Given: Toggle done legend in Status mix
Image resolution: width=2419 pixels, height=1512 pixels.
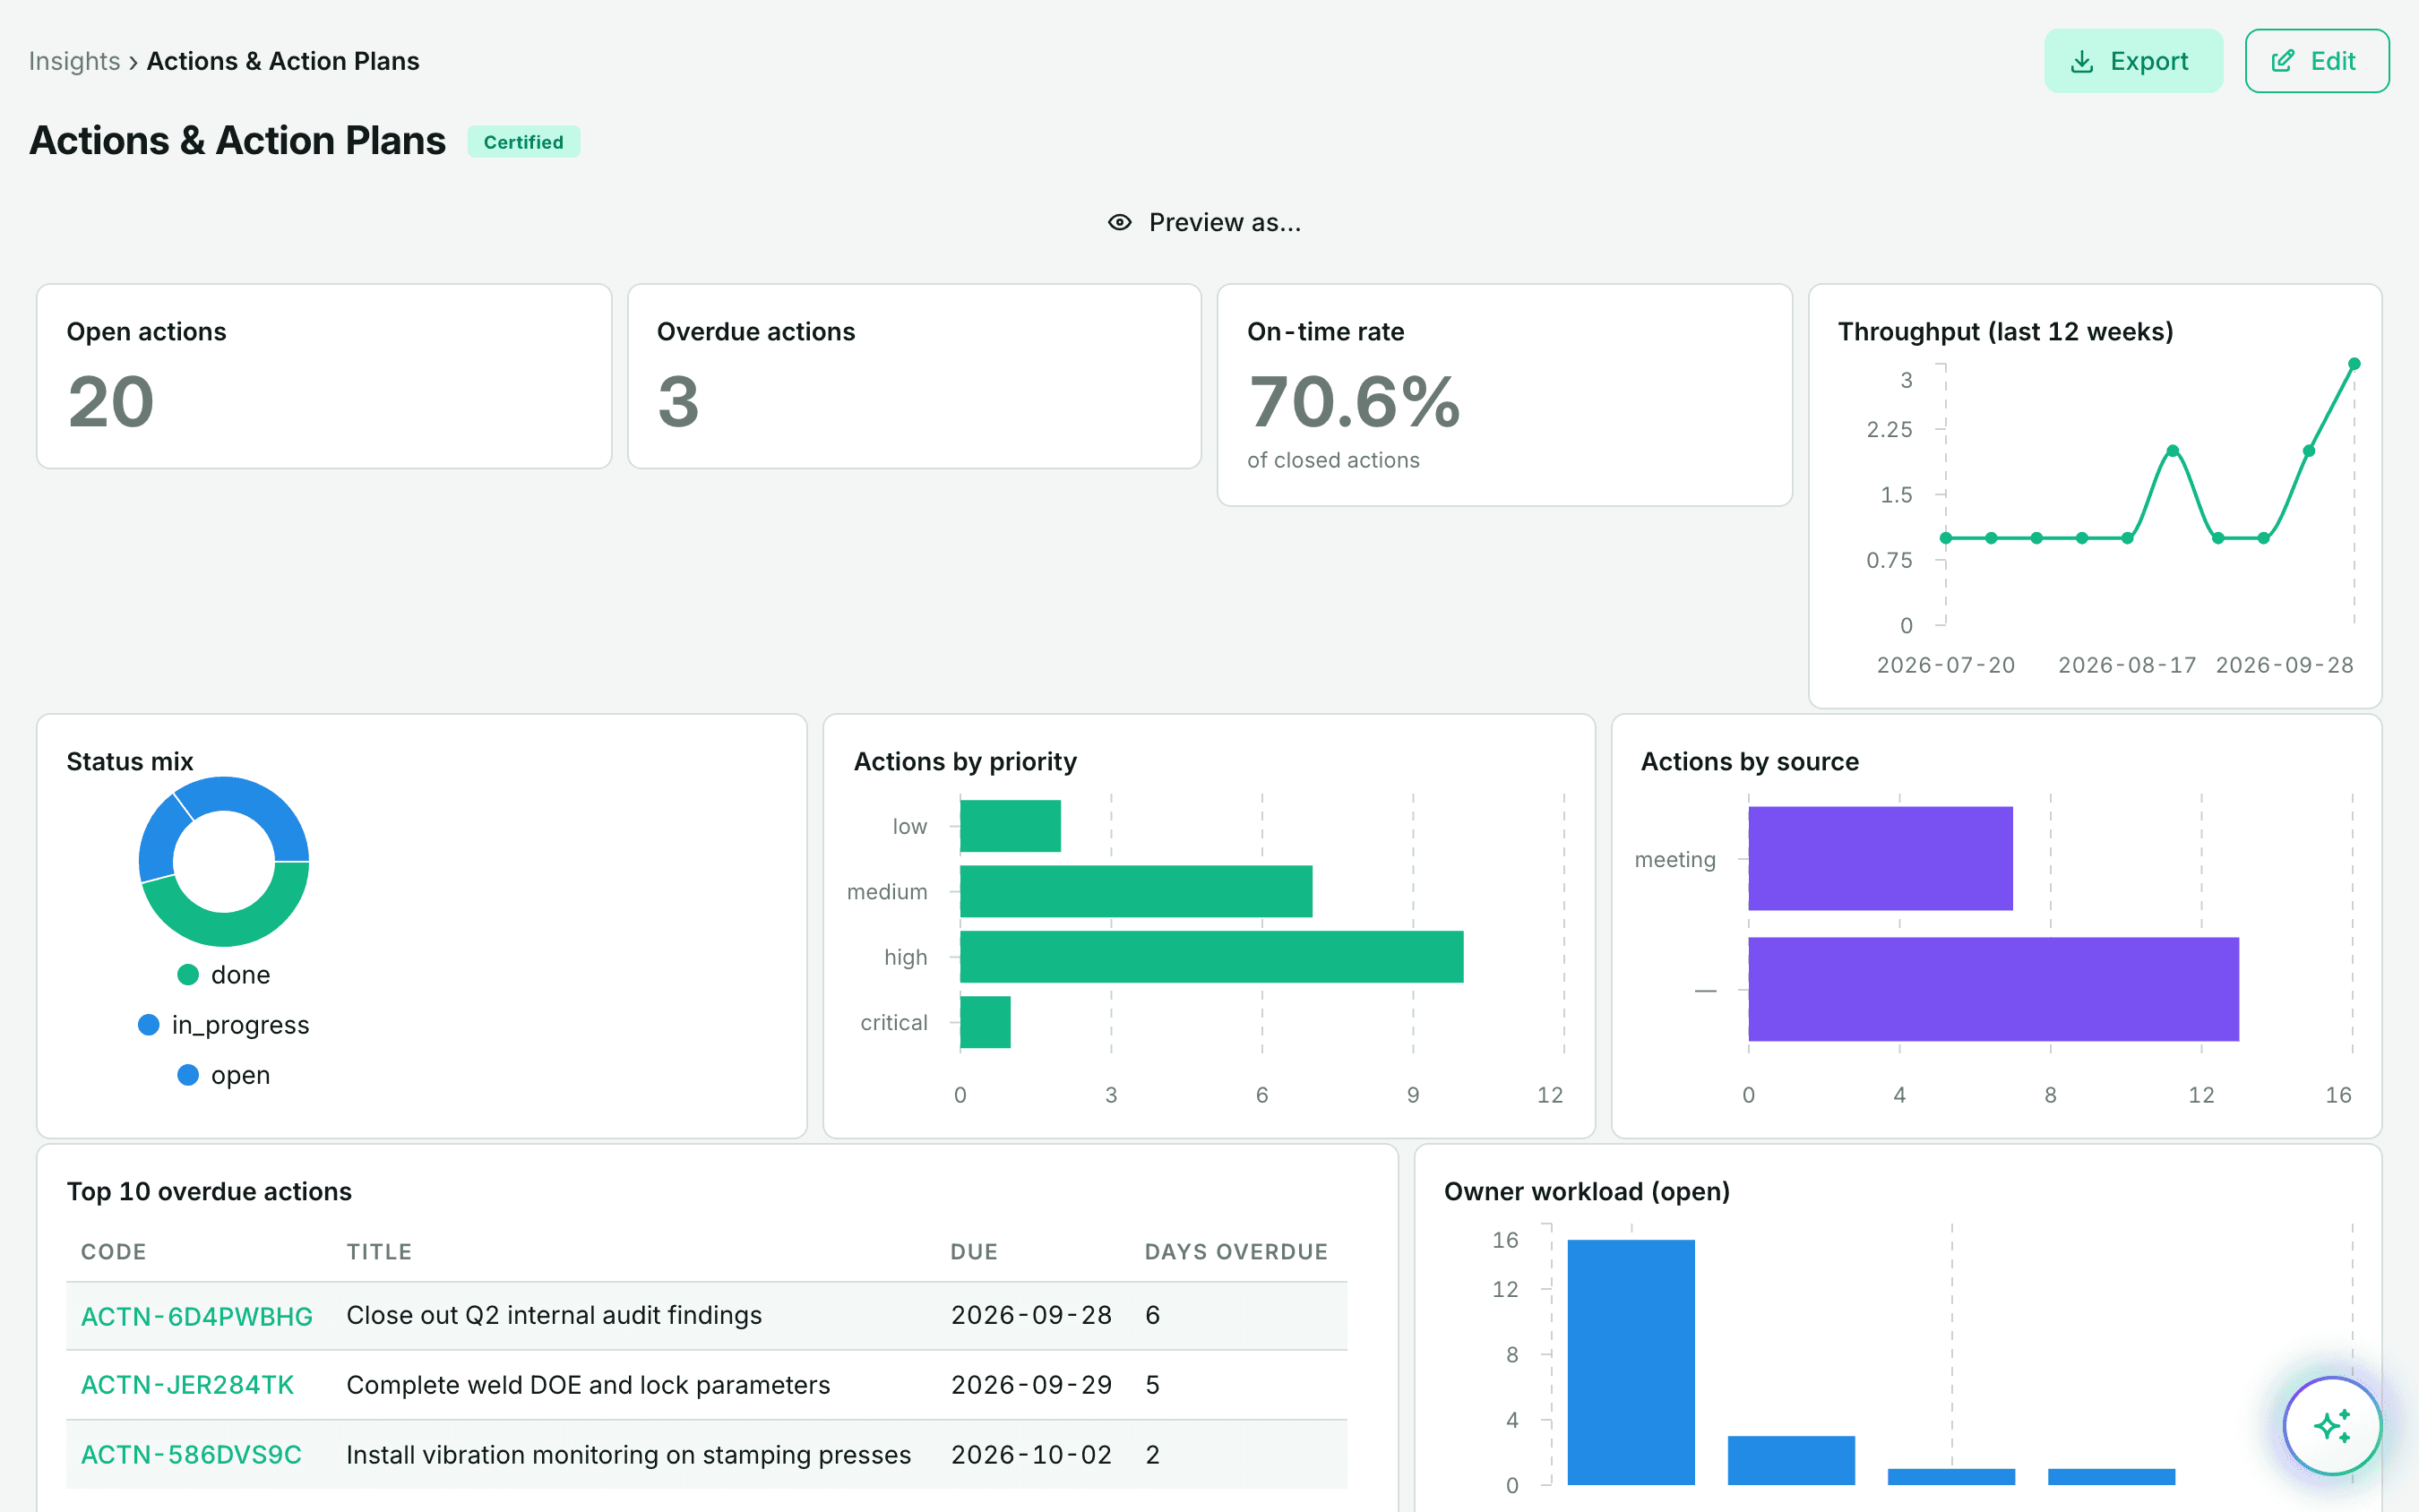Looking at the screenshot, I should pos(224,975).
